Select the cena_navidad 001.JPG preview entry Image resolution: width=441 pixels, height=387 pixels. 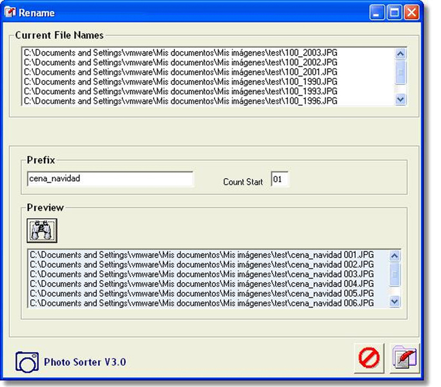pos(201,255)
